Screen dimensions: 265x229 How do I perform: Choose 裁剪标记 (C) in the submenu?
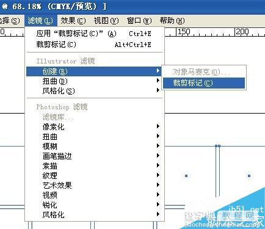tap(204, 83)
